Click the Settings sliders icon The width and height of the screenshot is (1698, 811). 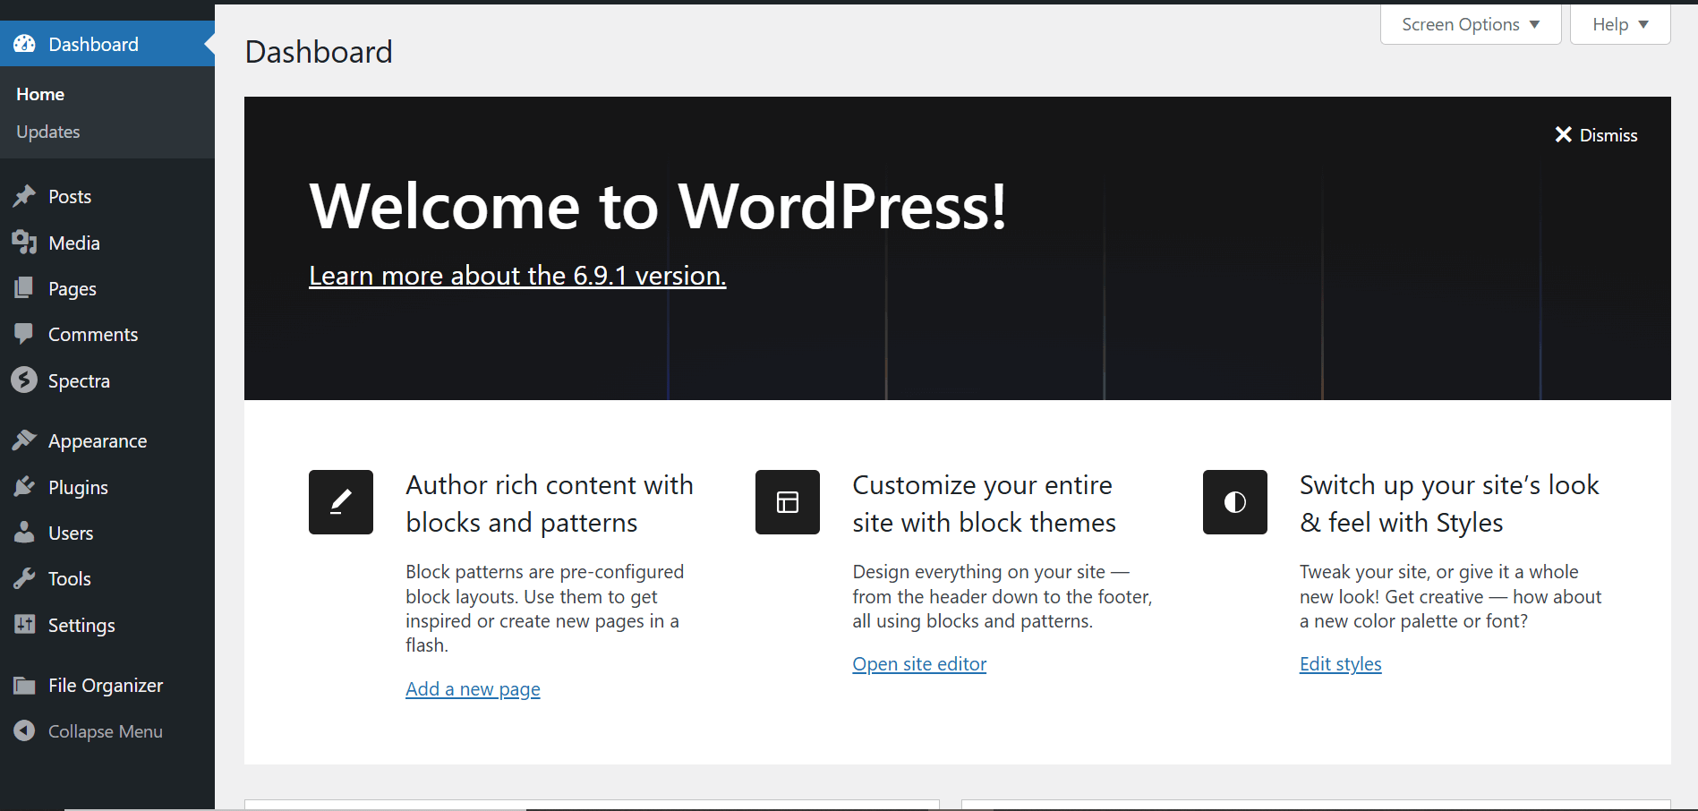click(24, 625)
